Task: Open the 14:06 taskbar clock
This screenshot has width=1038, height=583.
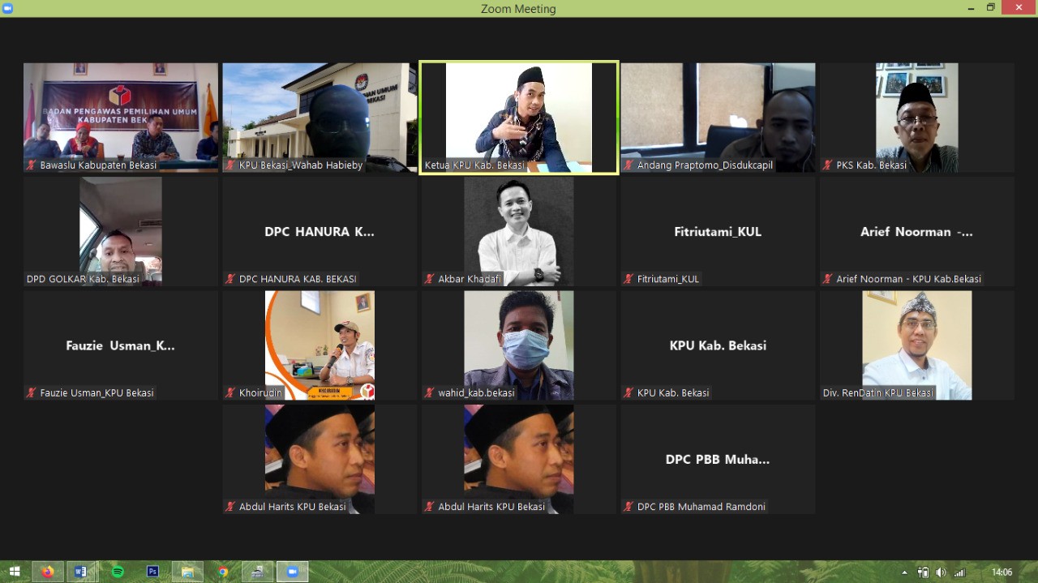Action: pyautogui.click(x=1002, y=572)
